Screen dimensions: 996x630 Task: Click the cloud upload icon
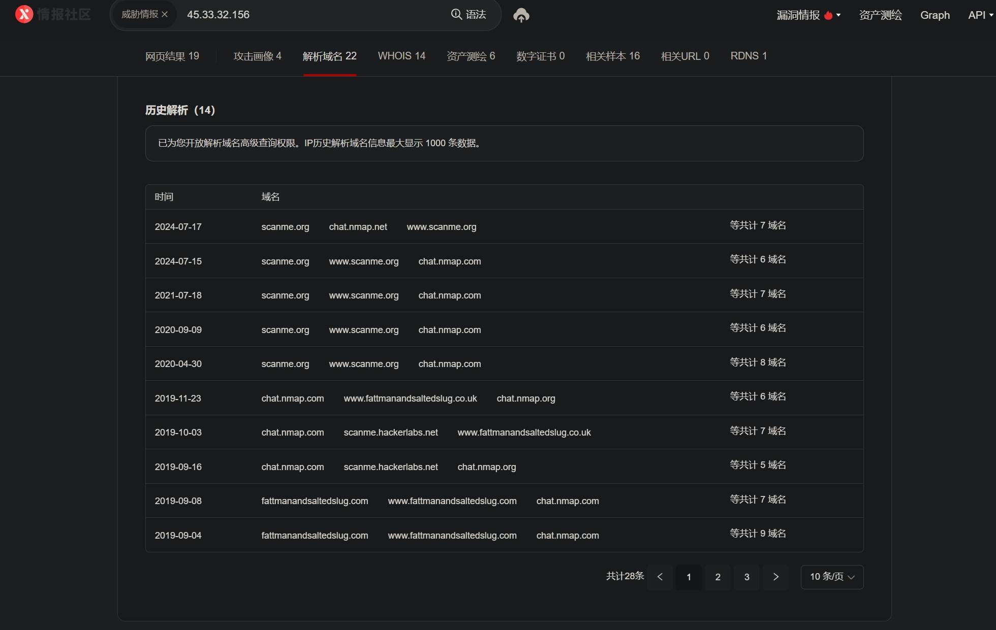[521, 15]
